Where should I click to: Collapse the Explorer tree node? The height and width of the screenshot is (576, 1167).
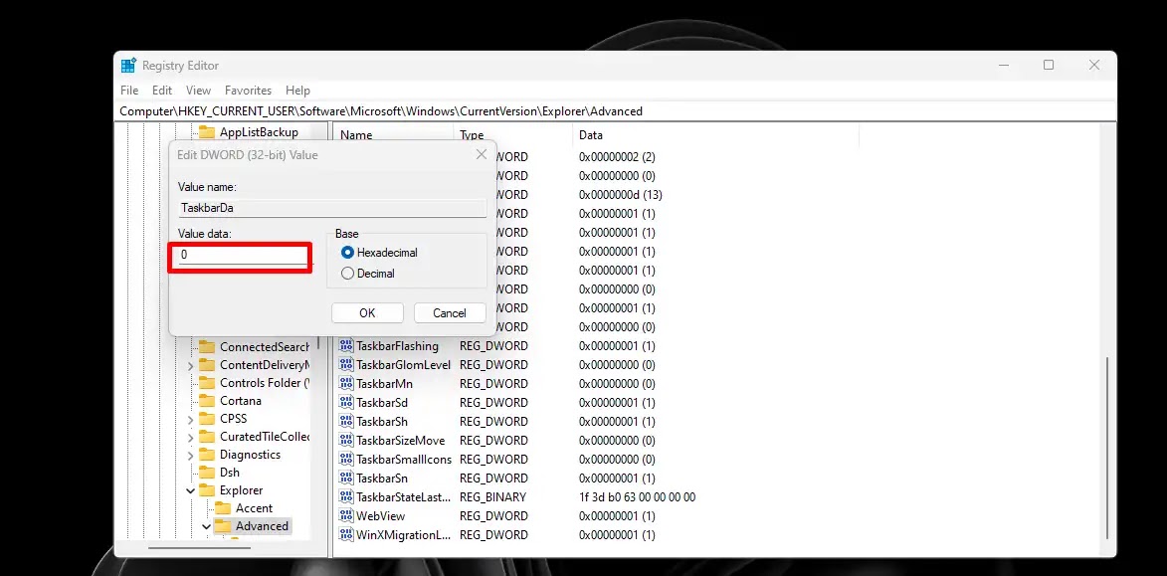(190, 490)
